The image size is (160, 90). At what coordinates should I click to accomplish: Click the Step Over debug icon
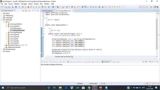coord(36,7)
